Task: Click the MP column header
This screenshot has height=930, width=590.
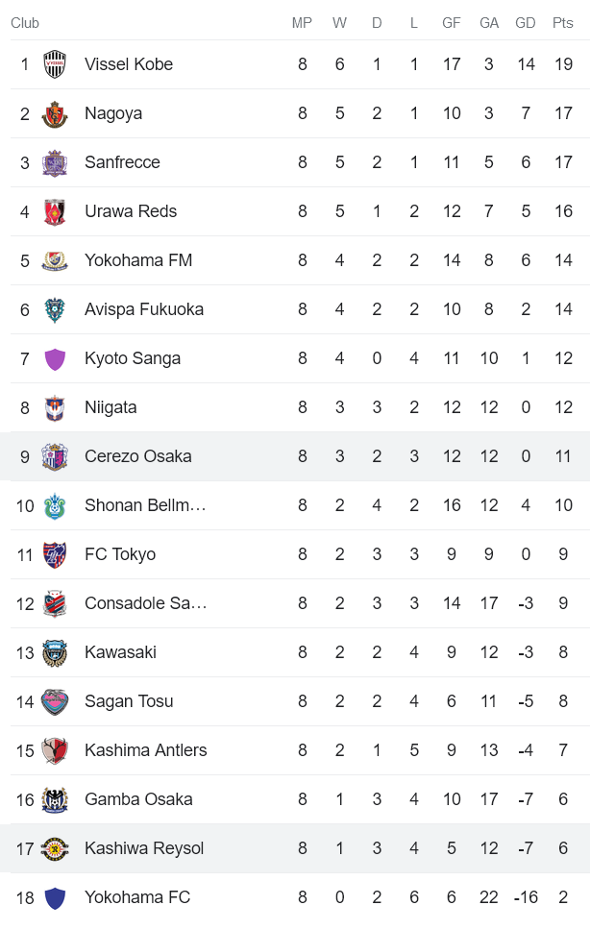Action: (x=302, y=23)
